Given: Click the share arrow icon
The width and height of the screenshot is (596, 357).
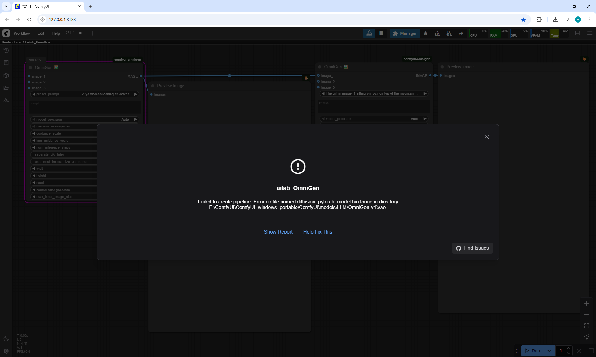Looking at the screenshot, I should 461,33.
